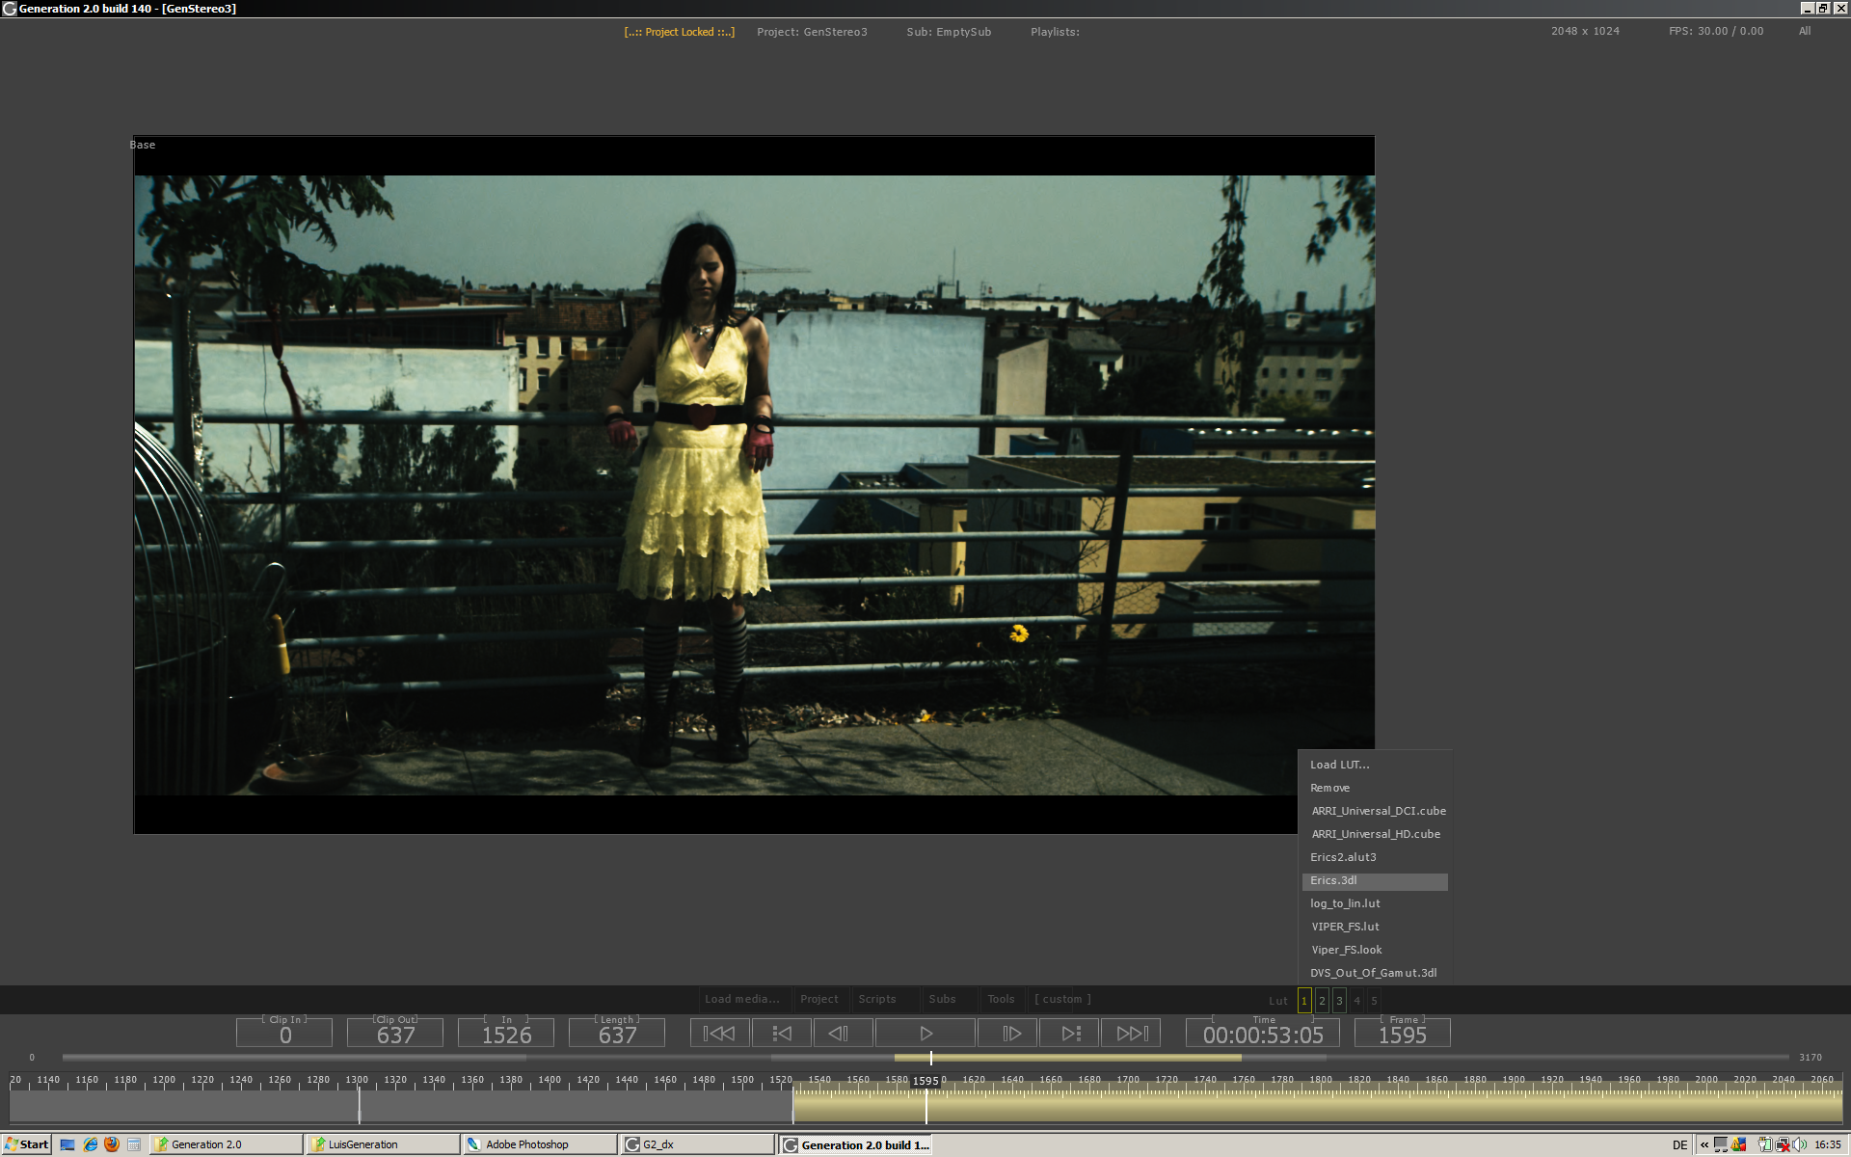Open the Project menu
Viewport: 1851px width, 1157px height.
click(x=818, y=999)
